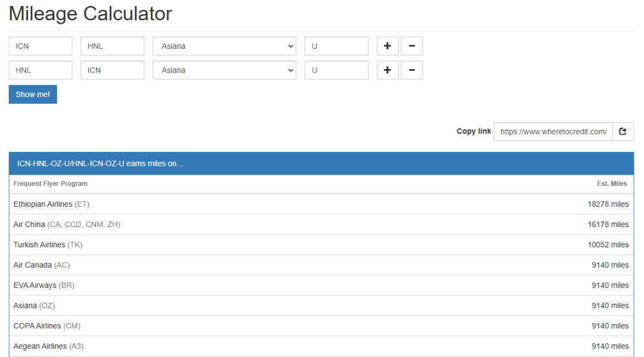Remove the HNL-ICN segment row
The image size is (644, 357).
click(x=411, y=70)
